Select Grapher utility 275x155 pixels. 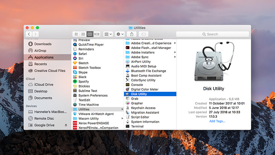click(150, 103)
